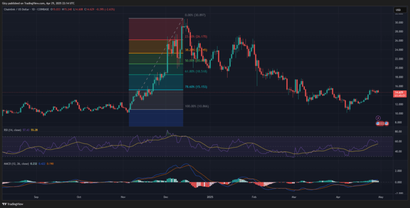Click the MACD signal value 0.190
The width and height of the screenshot is (410, 208).
(x=50, y=164)
